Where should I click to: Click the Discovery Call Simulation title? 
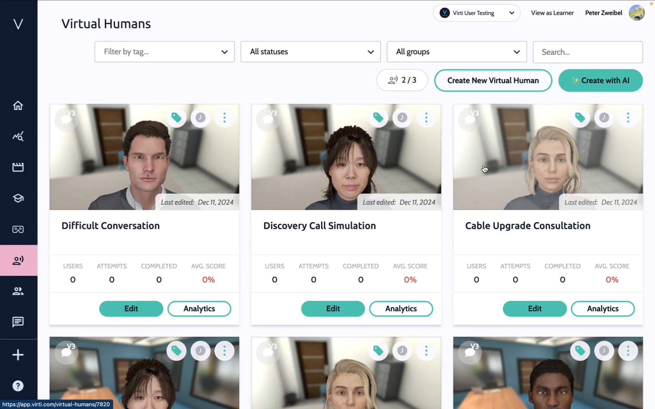[x=320, y=226]
